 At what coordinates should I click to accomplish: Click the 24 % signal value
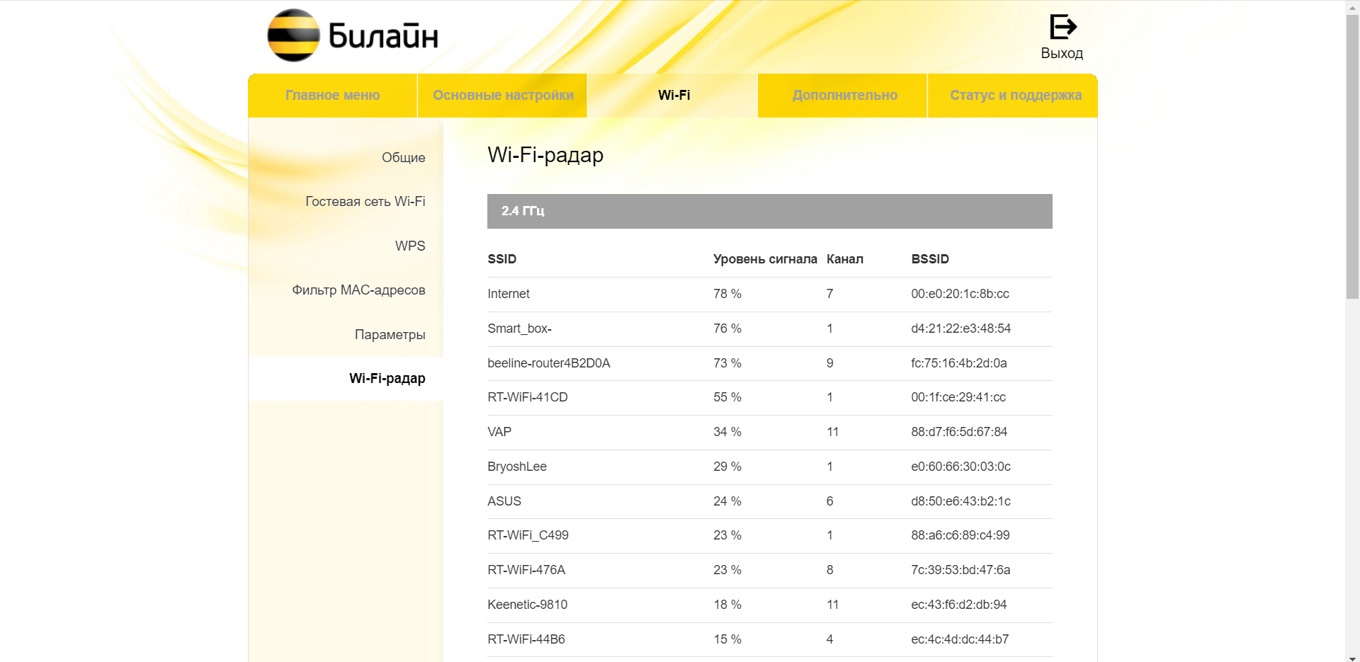click(x=727, y=501)
